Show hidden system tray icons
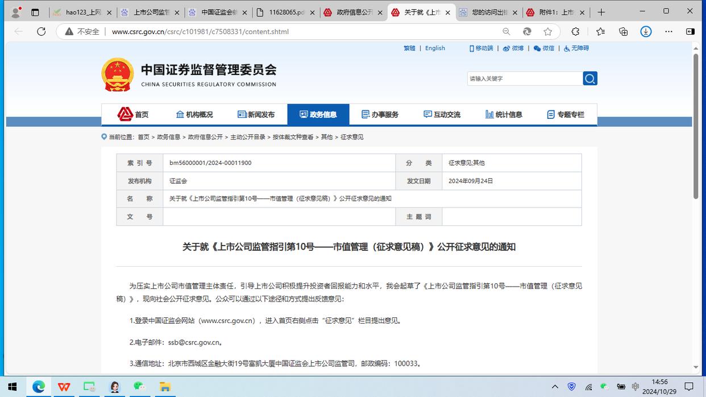 (555, 387)
